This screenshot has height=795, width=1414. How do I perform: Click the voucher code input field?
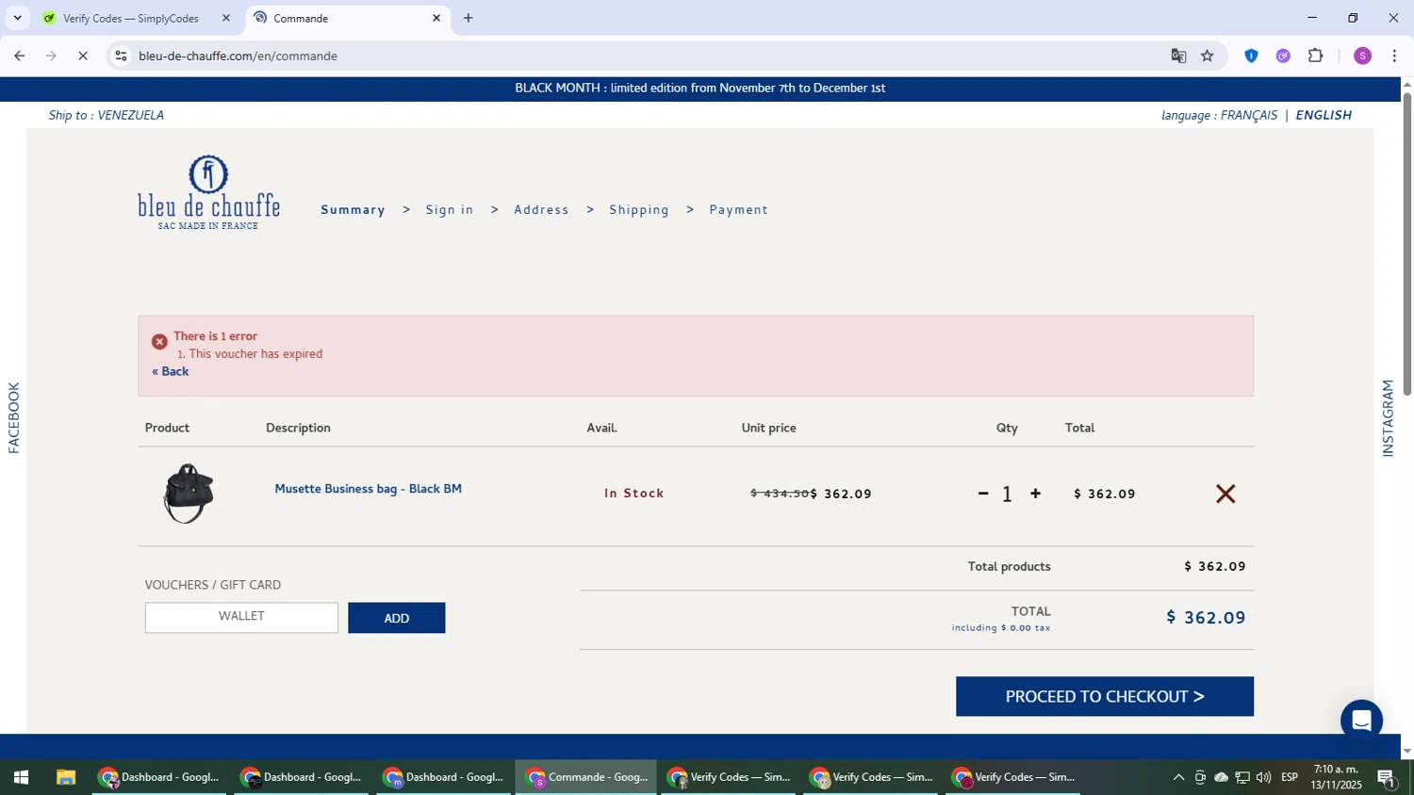(241, 617)
